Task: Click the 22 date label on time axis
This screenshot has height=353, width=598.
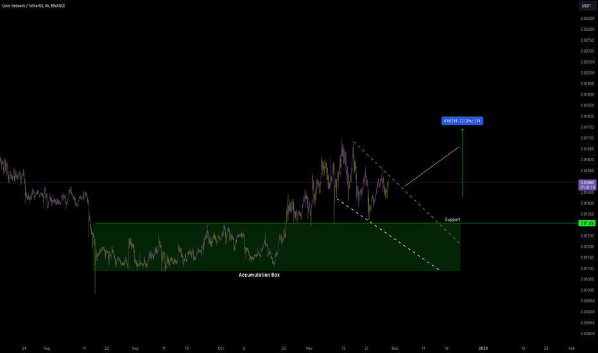Action: [x=107, y=349]
